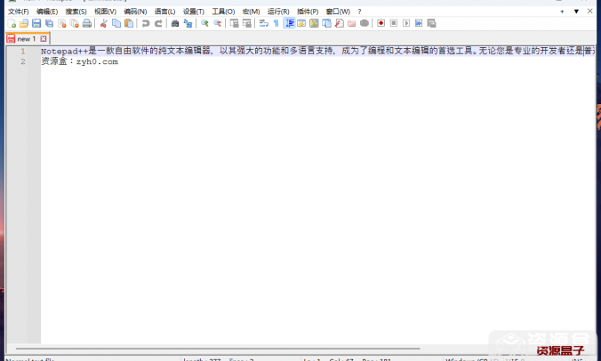
Task: Open the 编辑(E) menu
Action: click(x=47, y=12)
